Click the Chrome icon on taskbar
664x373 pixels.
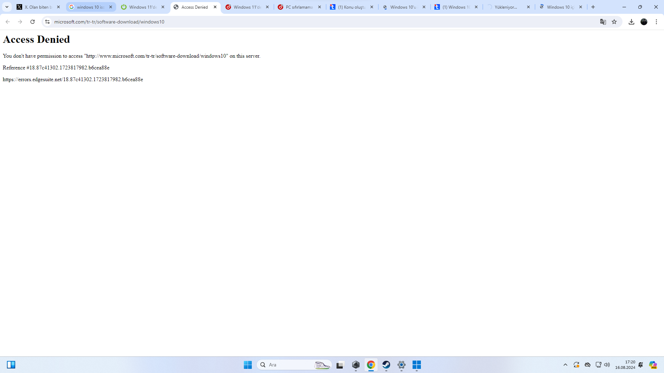pyautogui.click(x=371, y=365)
